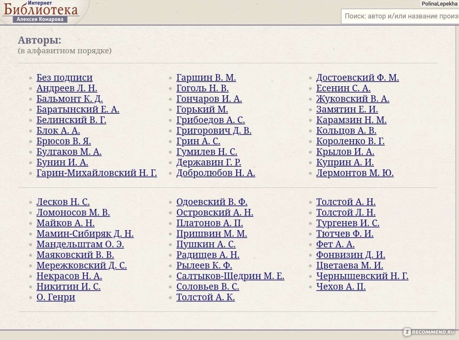Choose Радищев А. Н. link

pyautogui.click(x=208, y=255)
